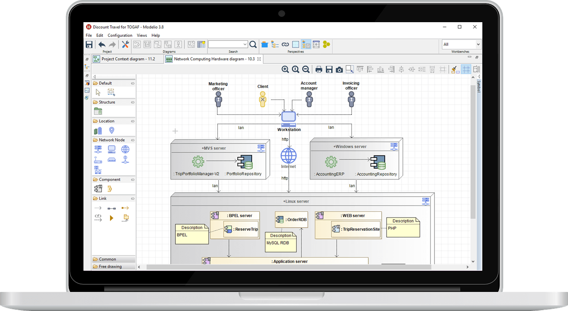Collapse the Component palette group
The image size is (568, 311).
132,180
